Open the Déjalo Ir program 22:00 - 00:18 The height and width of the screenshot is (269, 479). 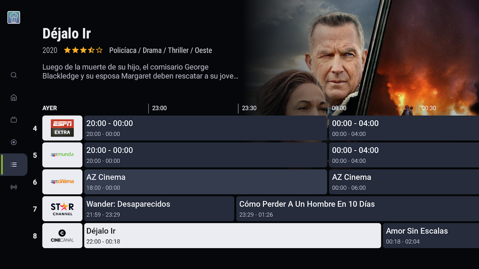pyautogui.click(x=232, y=236)
